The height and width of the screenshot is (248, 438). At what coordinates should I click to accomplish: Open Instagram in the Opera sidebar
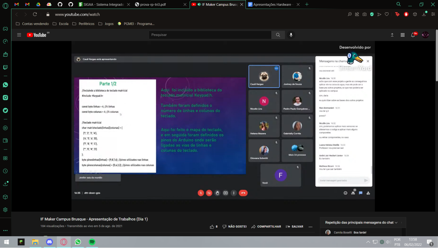pyautogui.click(x=5, y=98)
